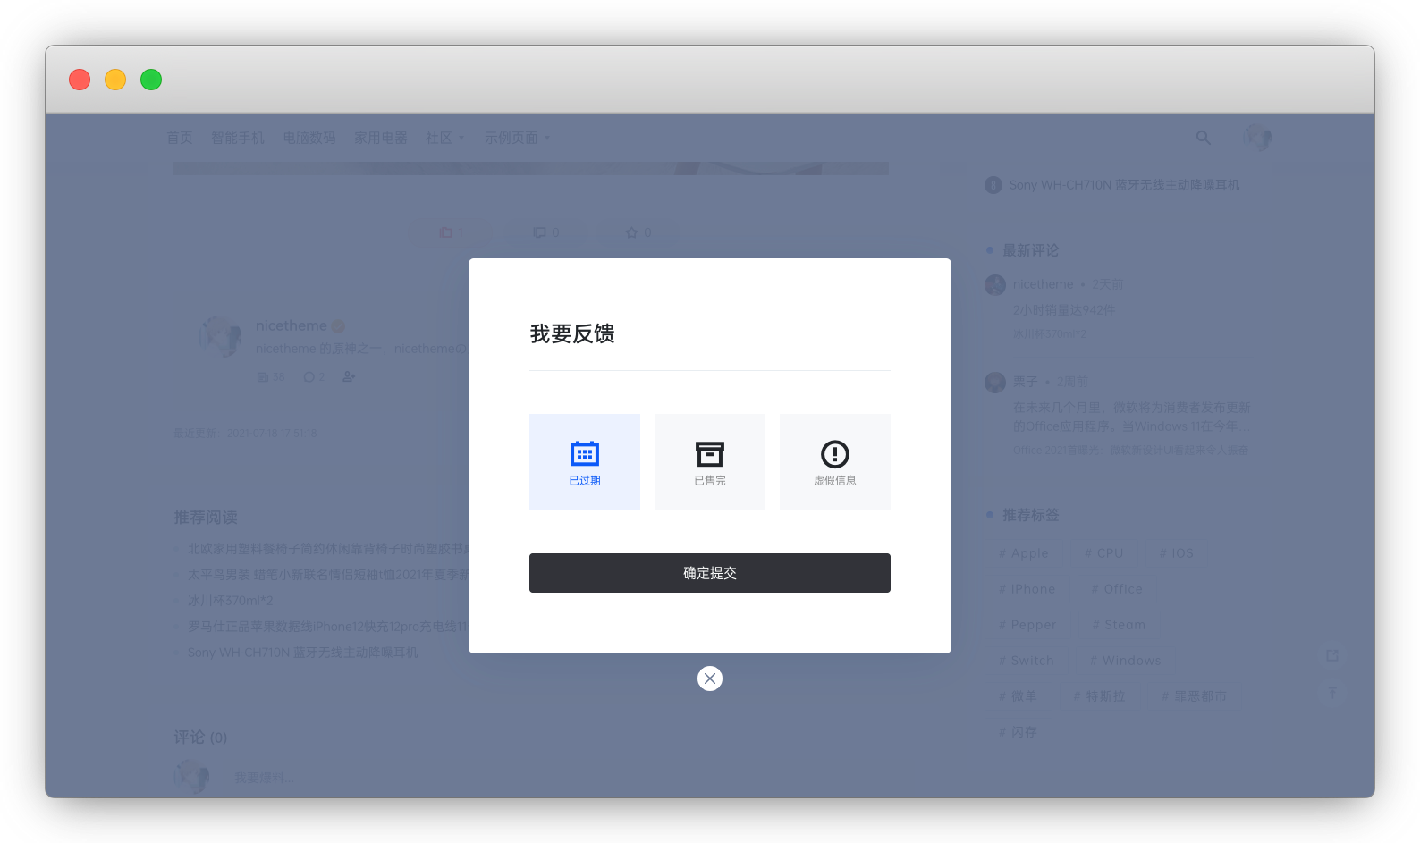The height and width of the screenshot is (843, 1420).
Task: Click the # 特斯拉 tag
Action: (x=1100, y=696)
